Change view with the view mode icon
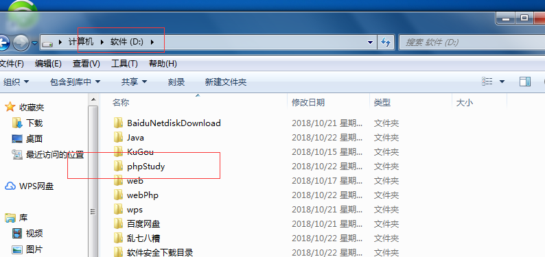 pos(487,82)
